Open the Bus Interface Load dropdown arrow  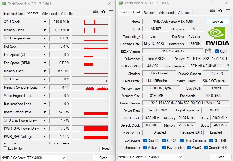coord(44,104)
